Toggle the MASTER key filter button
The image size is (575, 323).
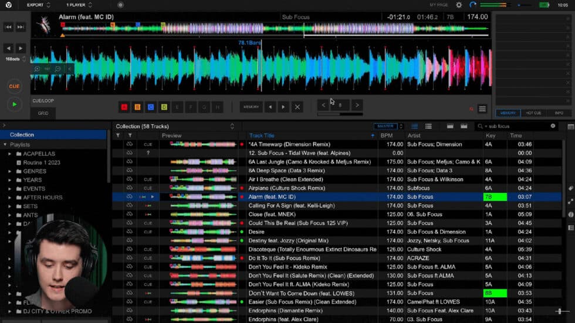[x=385, y=126]
